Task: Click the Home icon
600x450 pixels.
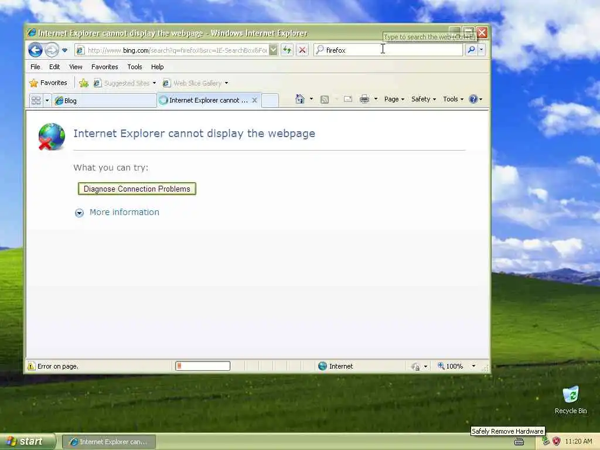Action: pyautogui.click(x=299, y=99)
